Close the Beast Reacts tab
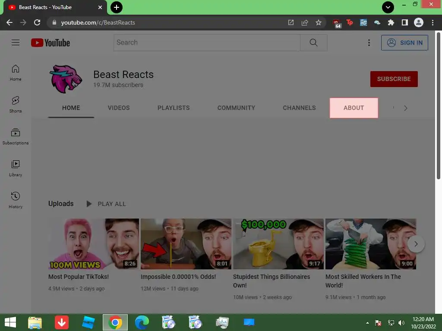 [100, 7]
